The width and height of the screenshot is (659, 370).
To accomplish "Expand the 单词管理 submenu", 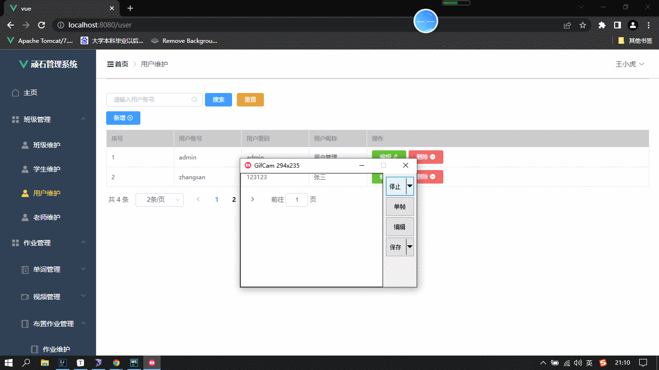I will pos(48,269).
